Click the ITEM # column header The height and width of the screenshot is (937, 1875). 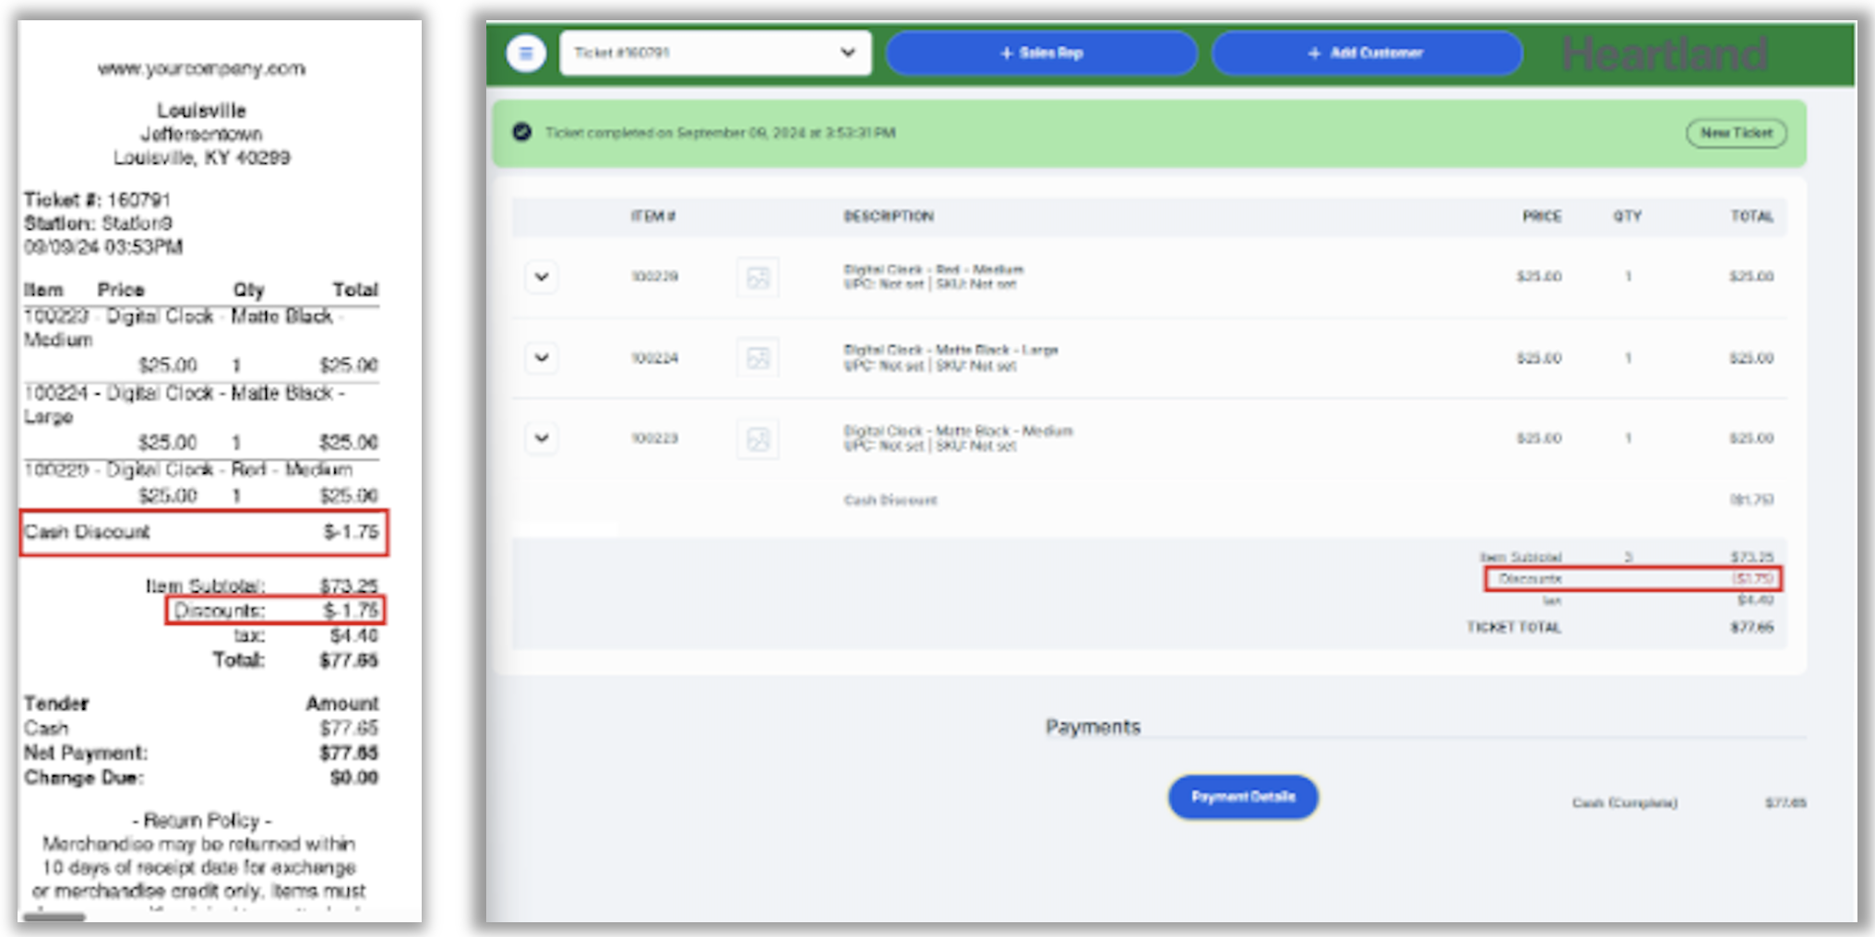coord(653,216)
